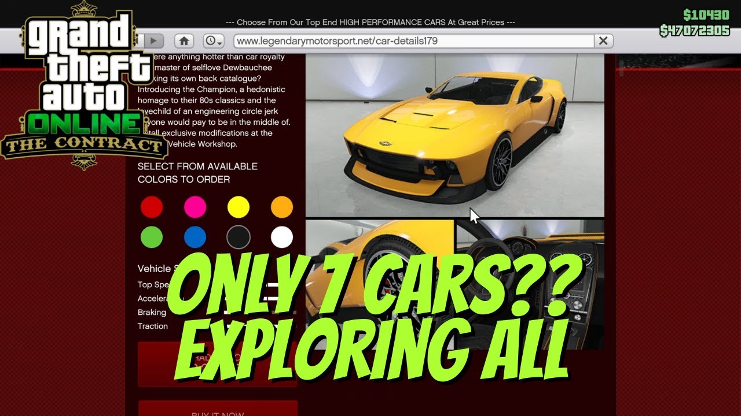Click the $47072305 bank balance display

695,31
